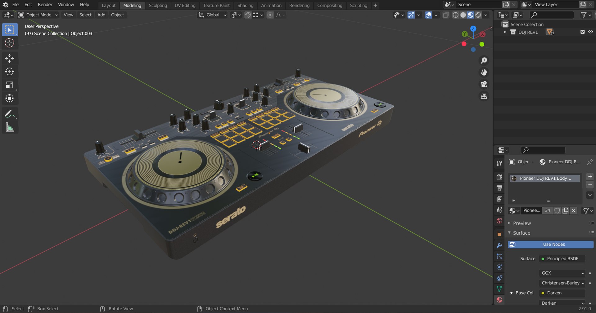Select the Annotate pencil tool

(10, 114)
